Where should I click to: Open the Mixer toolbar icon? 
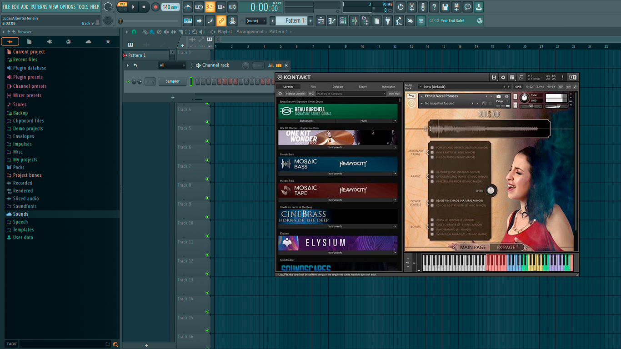point(354,20)
